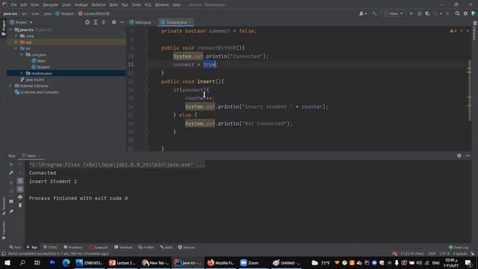The image size is (478, 269).
Task: Open the TODO tool window
Action: pyautogui.click(x=50, y=247)
